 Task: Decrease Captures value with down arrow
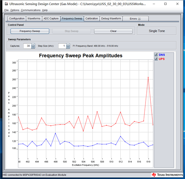[33, 47]
